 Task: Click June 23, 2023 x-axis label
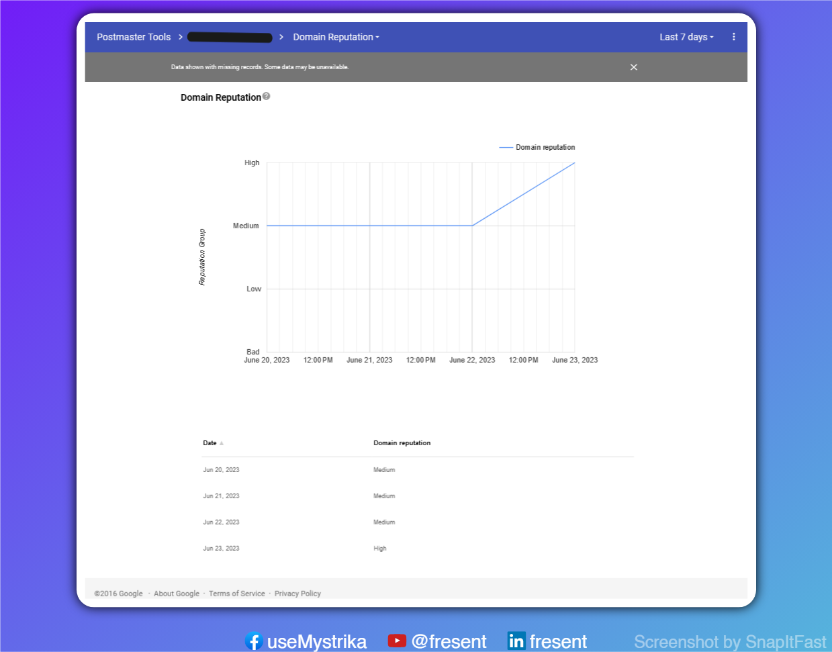575,361
